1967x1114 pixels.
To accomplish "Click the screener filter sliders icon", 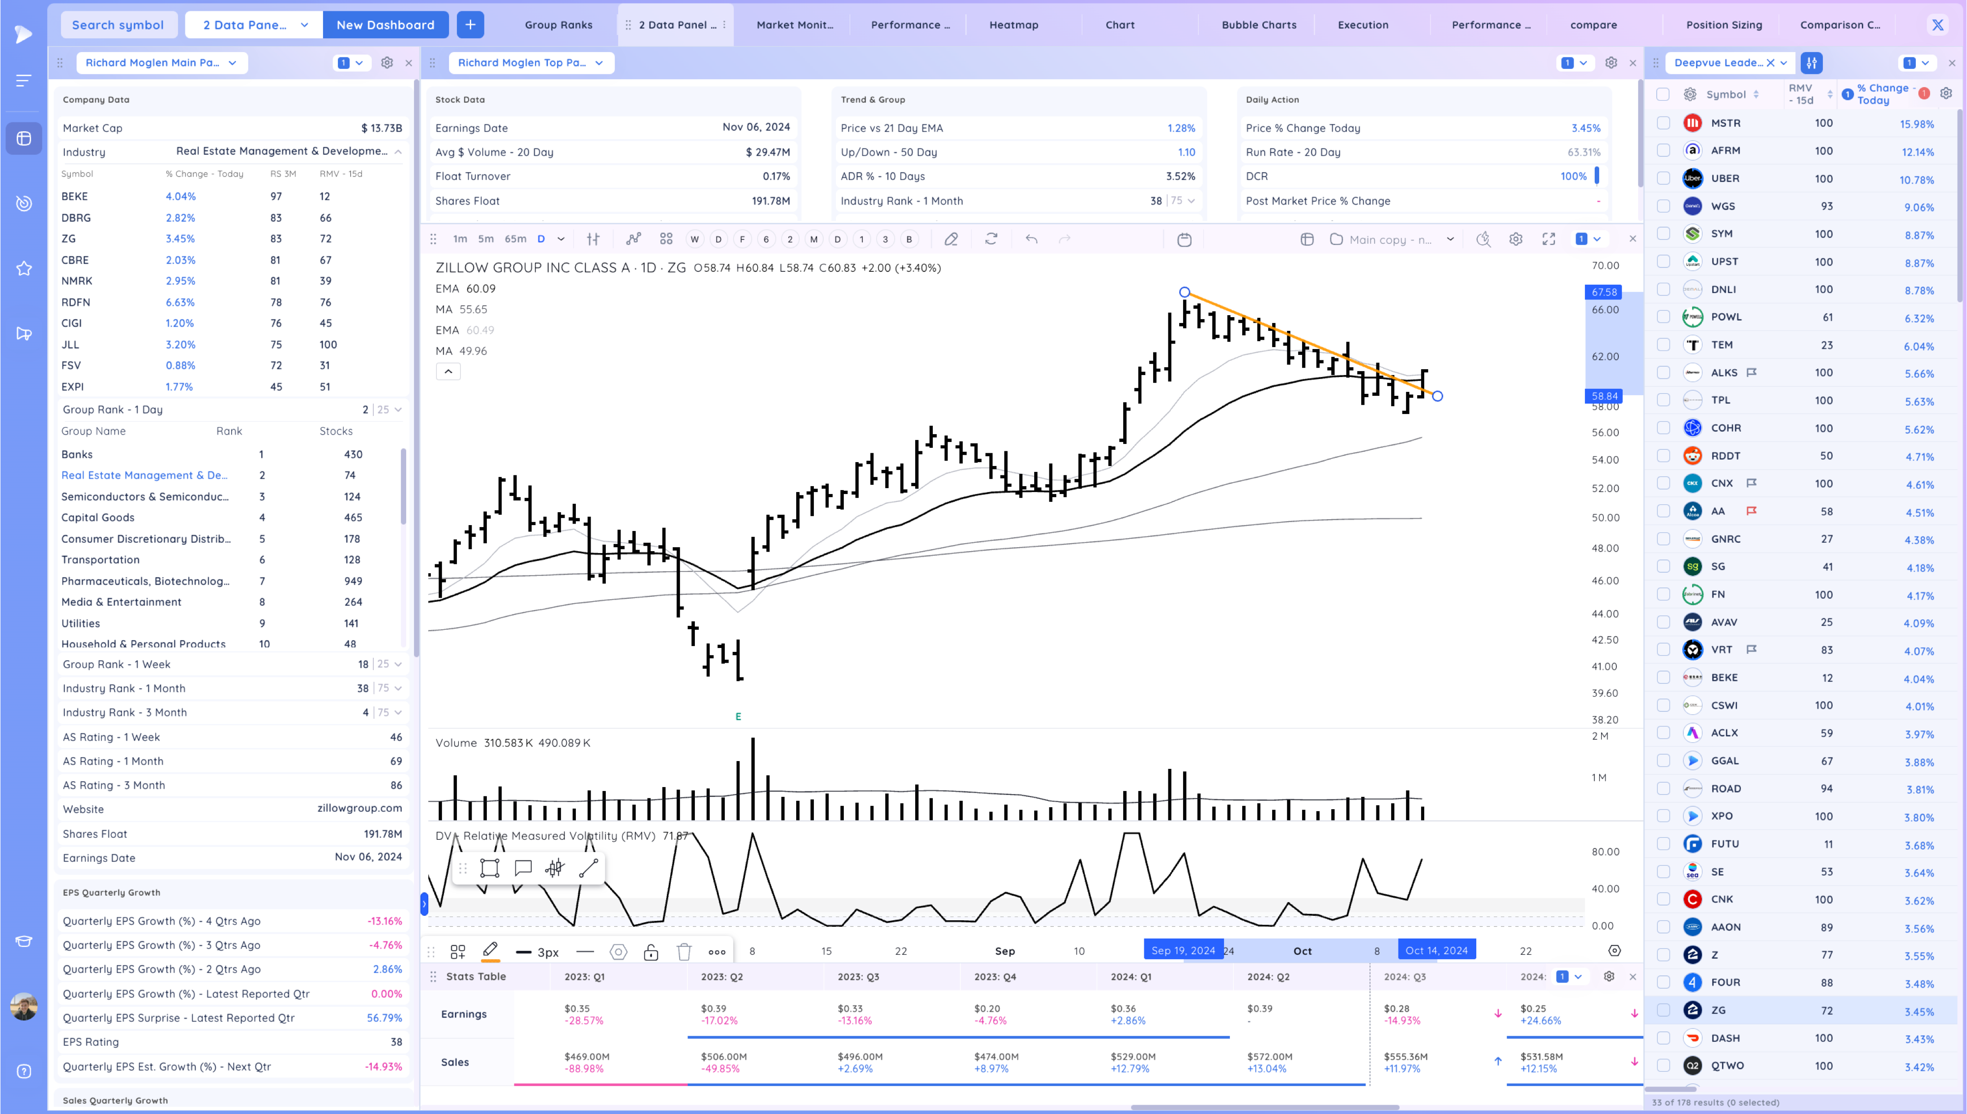I will pos(1812,63).
